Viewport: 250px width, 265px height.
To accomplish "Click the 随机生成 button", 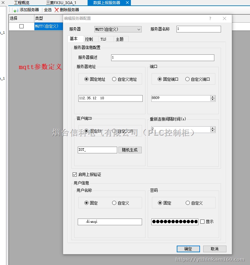I will 130,150.
